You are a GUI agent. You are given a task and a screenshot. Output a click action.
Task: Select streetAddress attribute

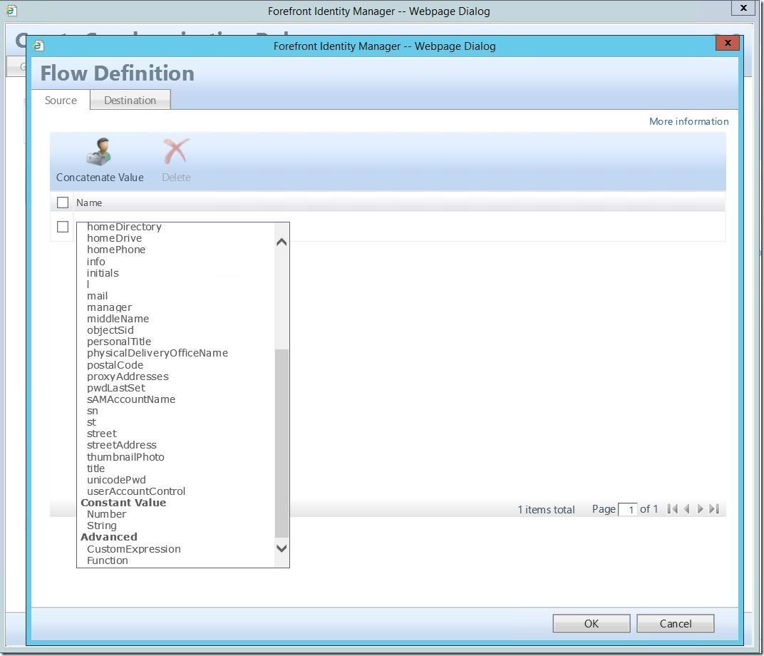click(x=122, y=445)
